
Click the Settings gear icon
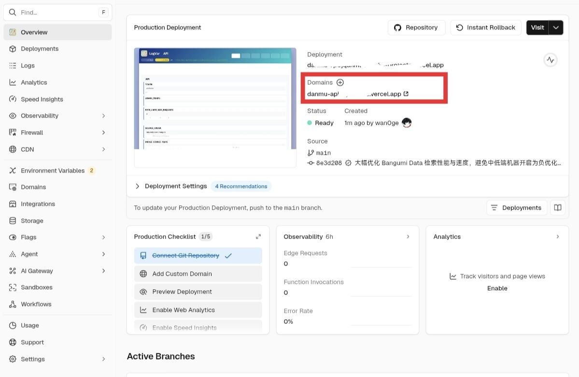tap(13, 359)
